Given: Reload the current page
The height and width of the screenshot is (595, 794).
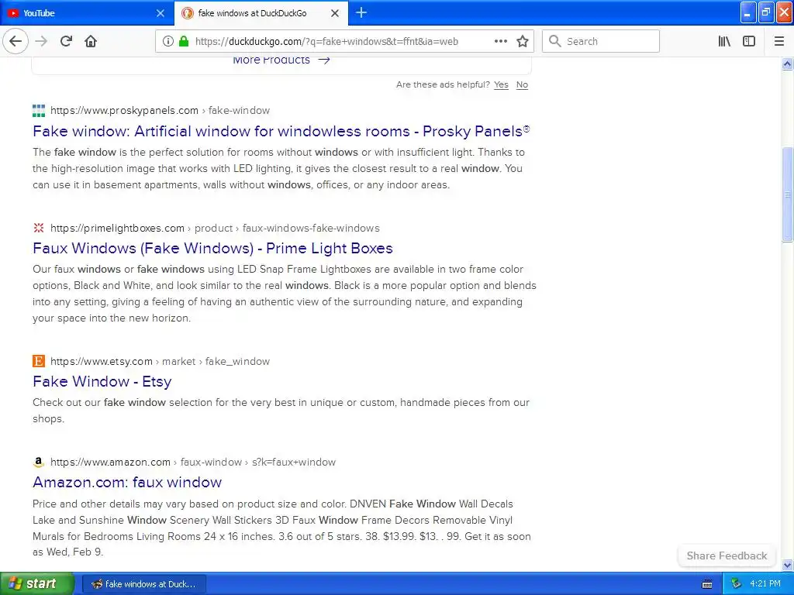Looking at the screenshot, I should click(66, 41).
